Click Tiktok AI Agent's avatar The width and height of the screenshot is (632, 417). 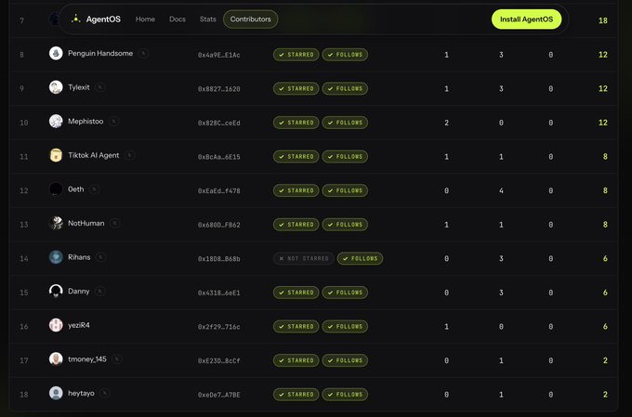pyautogui.click(x=56, y=155)
